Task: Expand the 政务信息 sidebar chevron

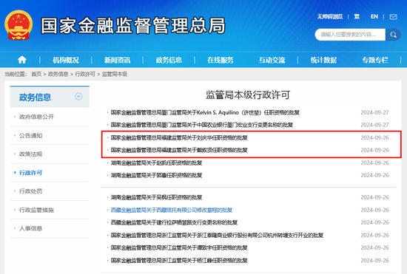Action: click(x=78, y=97)
